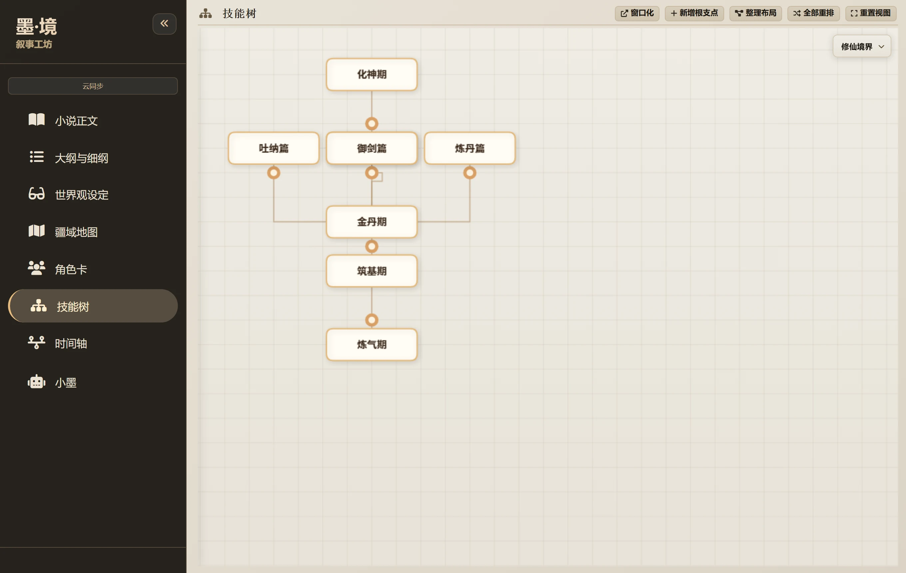Open the 角色卡 people icon

point(37,268)
